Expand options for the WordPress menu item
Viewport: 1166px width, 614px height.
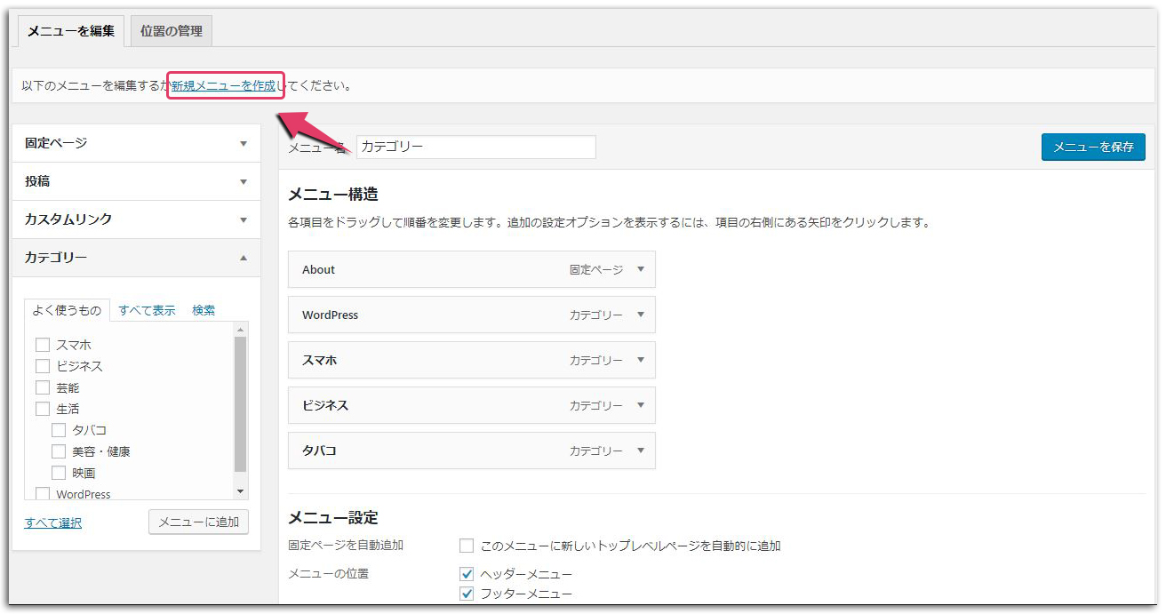642,315
